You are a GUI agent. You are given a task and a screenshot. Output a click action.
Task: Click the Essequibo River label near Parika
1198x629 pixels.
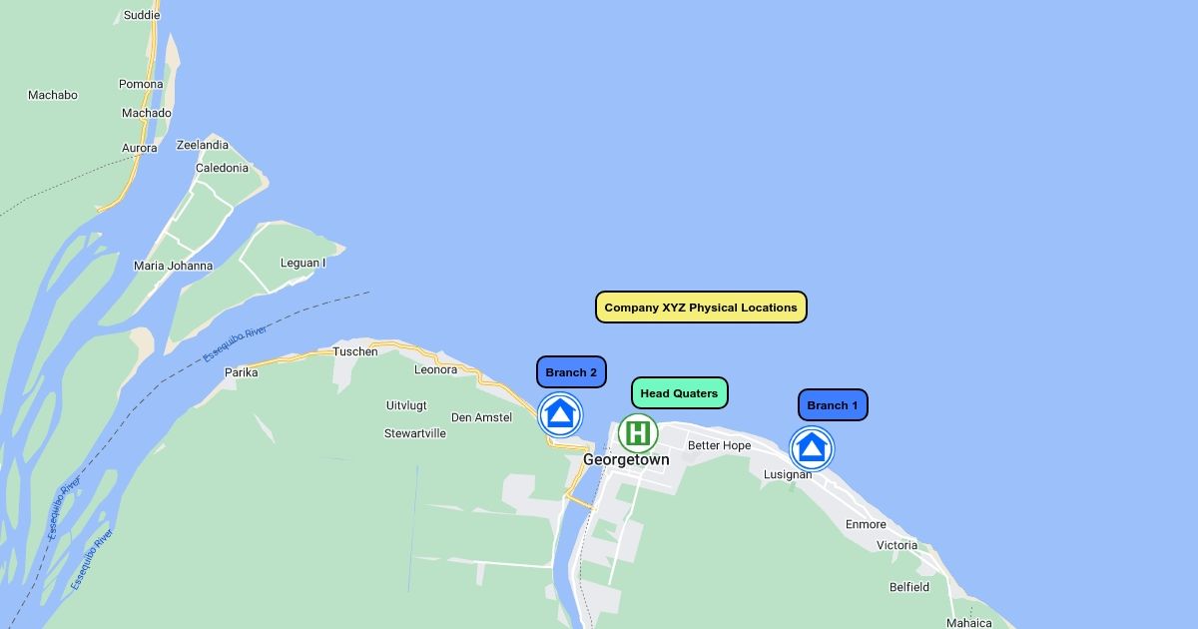pos(235,342)
